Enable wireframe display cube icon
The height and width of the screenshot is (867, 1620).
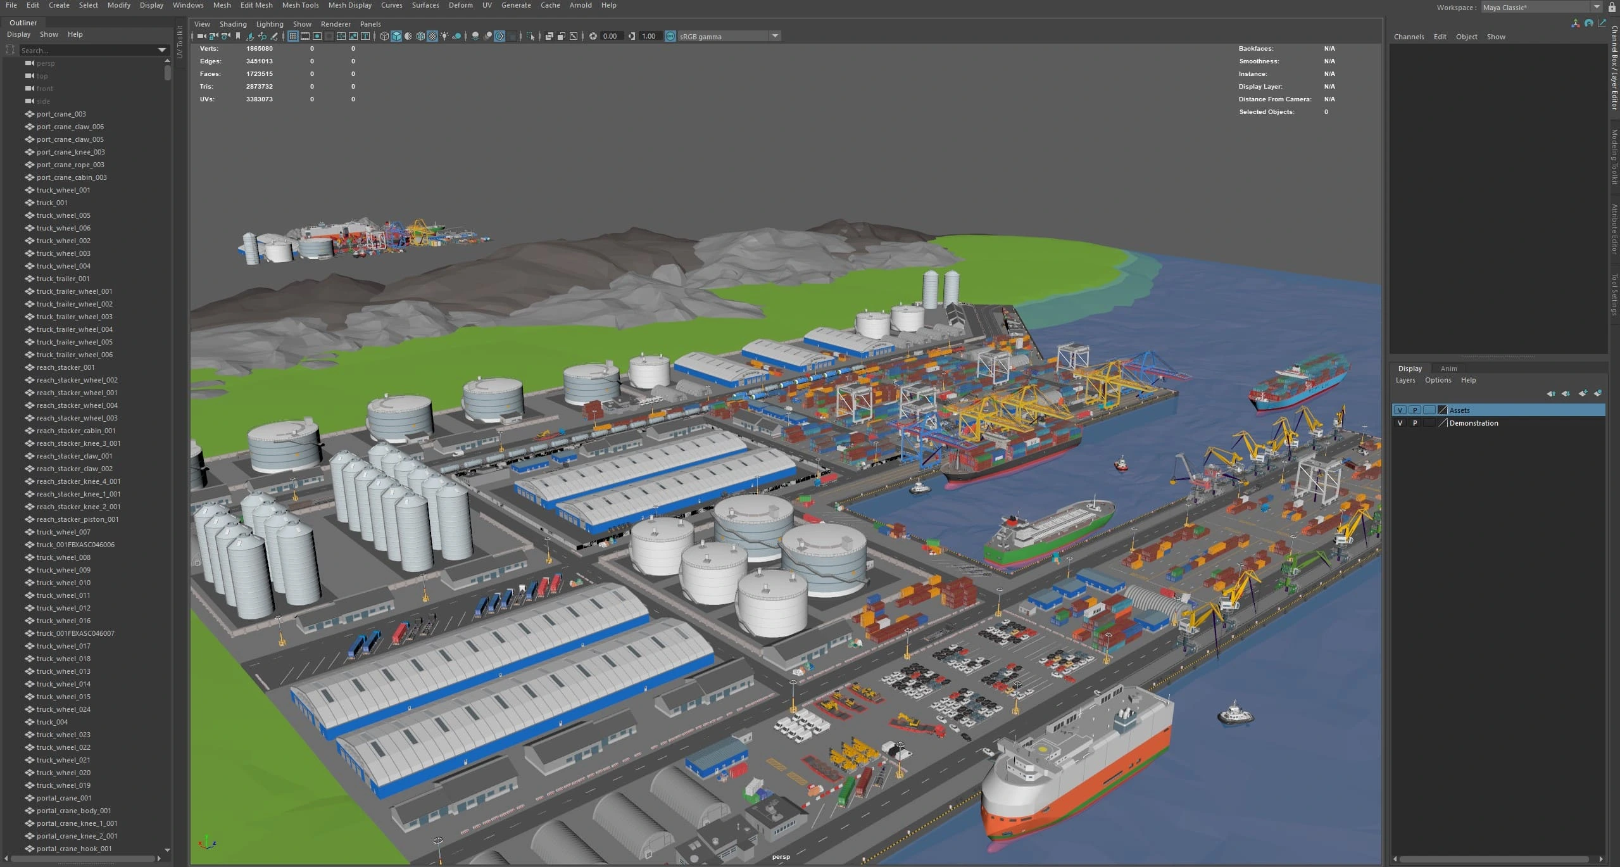click(x=384, y=36)
